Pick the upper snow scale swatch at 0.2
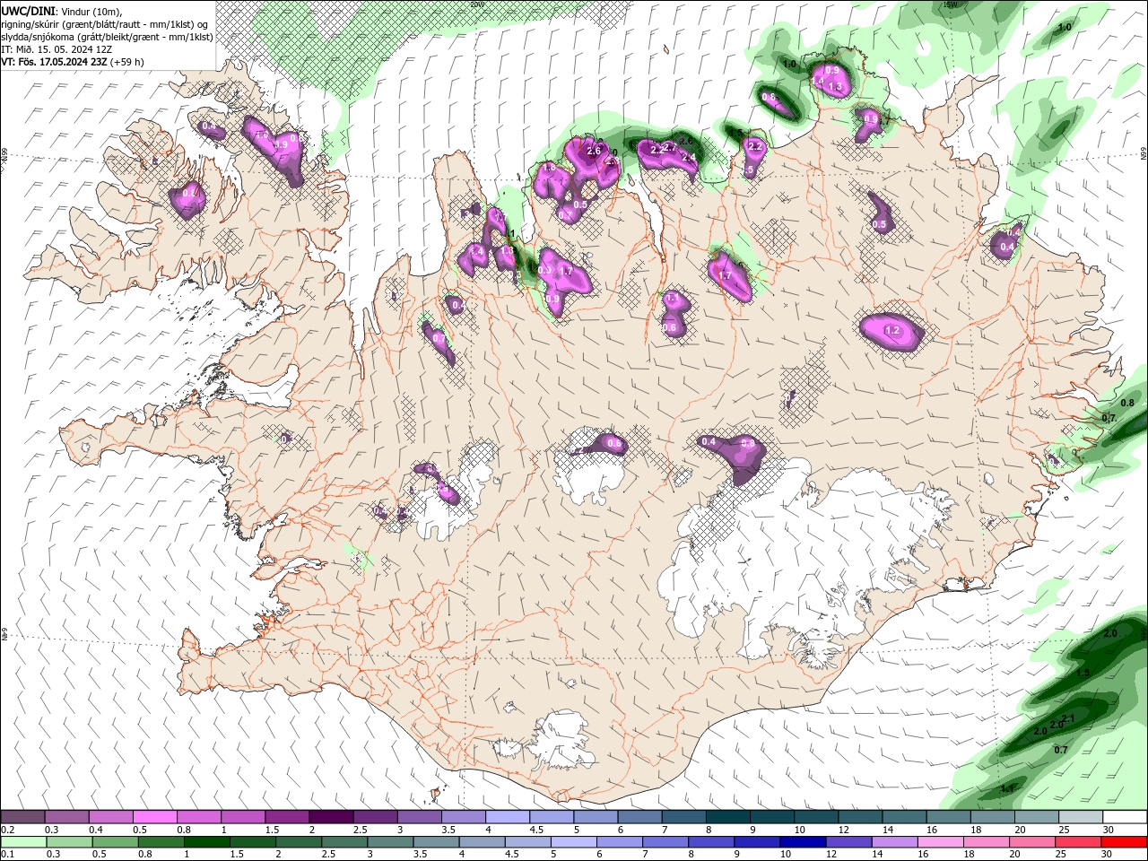 [22, 817]
